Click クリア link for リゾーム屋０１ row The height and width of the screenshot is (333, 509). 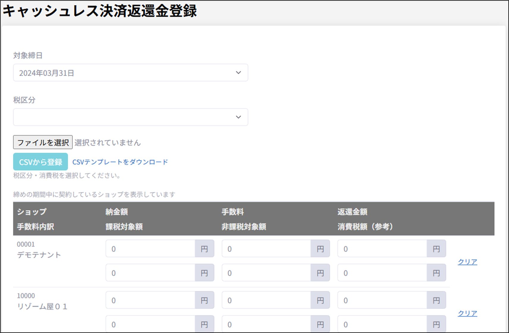tap(467, 313)
